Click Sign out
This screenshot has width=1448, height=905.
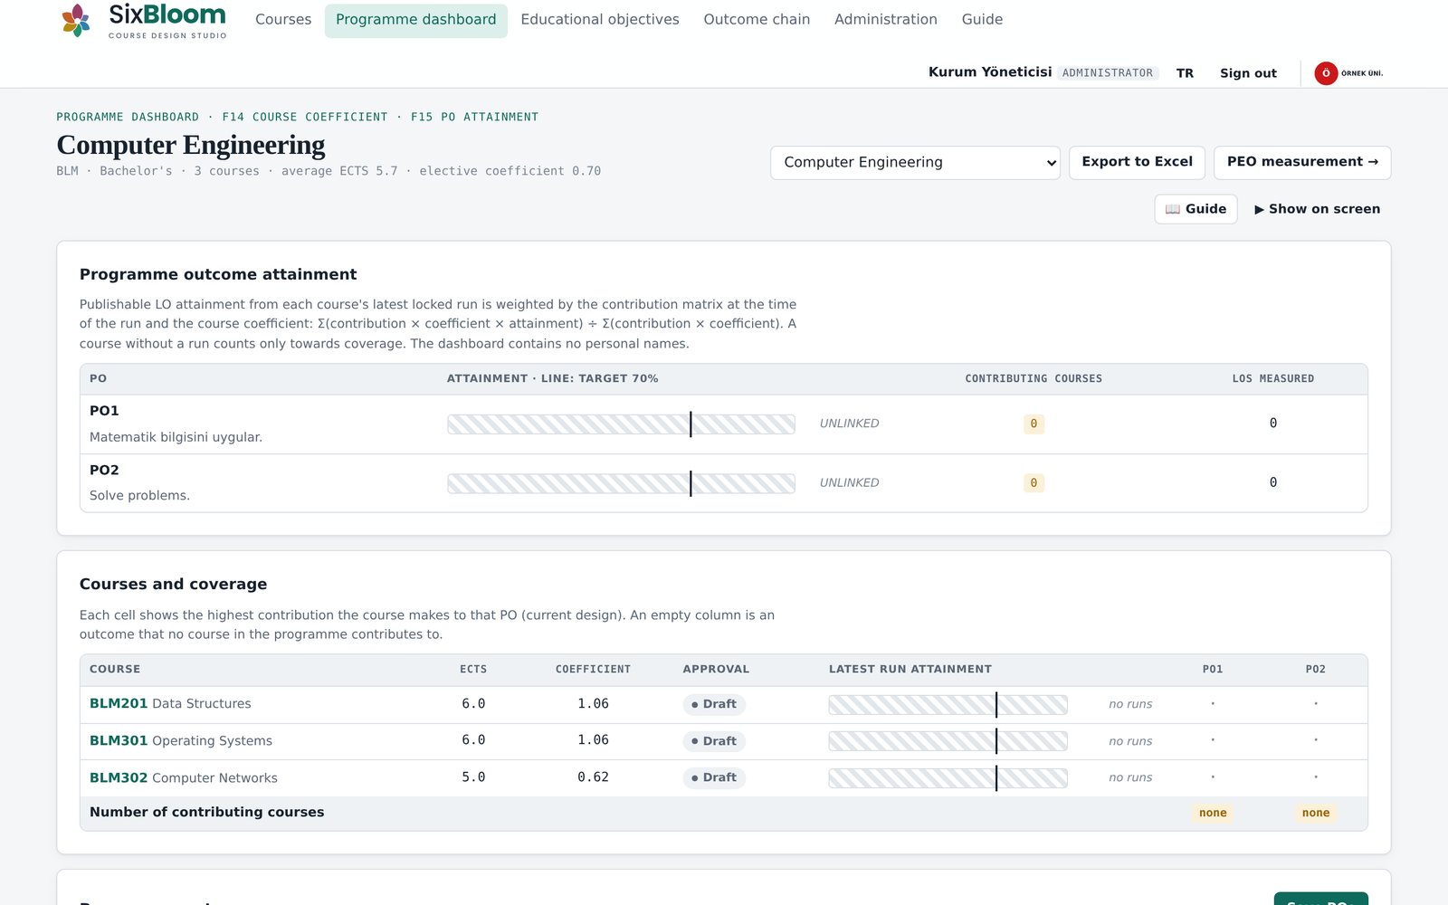click(1248, 73)
